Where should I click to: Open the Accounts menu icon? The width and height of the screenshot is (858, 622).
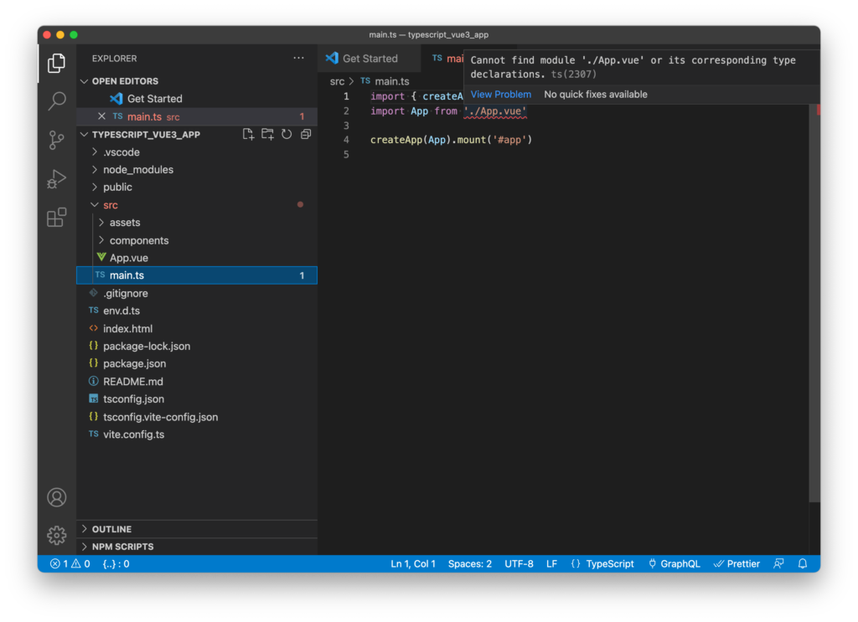tap(57, 497)
